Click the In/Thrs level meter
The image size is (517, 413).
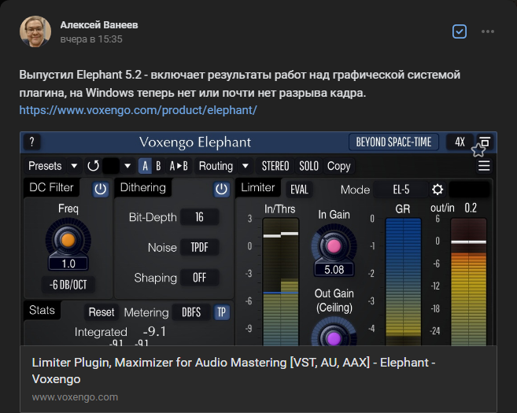click(281, 282)
